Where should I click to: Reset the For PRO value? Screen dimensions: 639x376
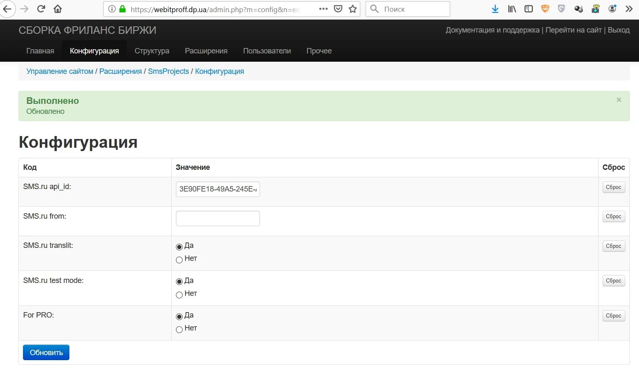tap(614, 315)
